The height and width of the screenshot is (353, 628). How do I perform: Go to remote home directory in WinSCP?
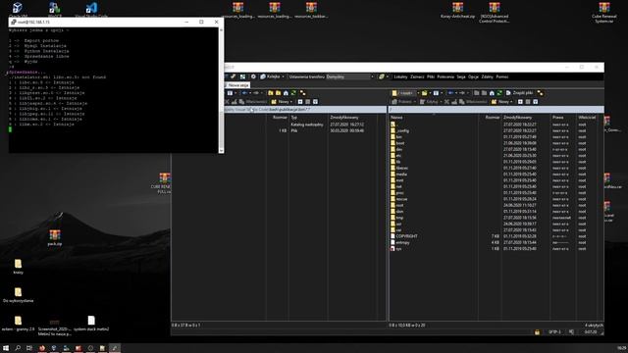492,93
